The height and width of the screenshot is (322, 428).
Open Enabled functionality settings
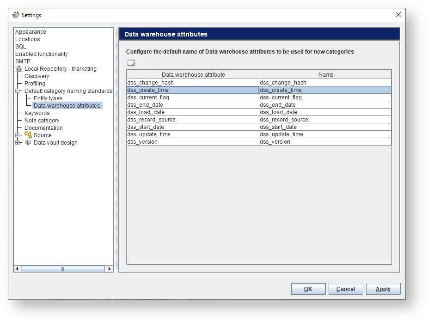[41, 54]
